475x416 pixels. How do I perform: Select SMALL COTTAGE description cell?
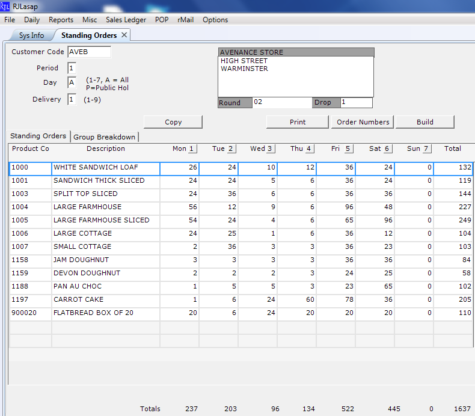[x=106, y=247]
